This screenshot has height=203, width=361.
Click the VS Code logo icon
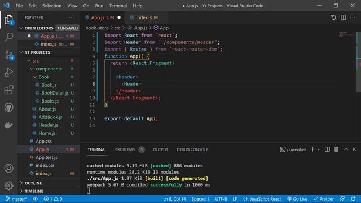(x=6, y=5)
